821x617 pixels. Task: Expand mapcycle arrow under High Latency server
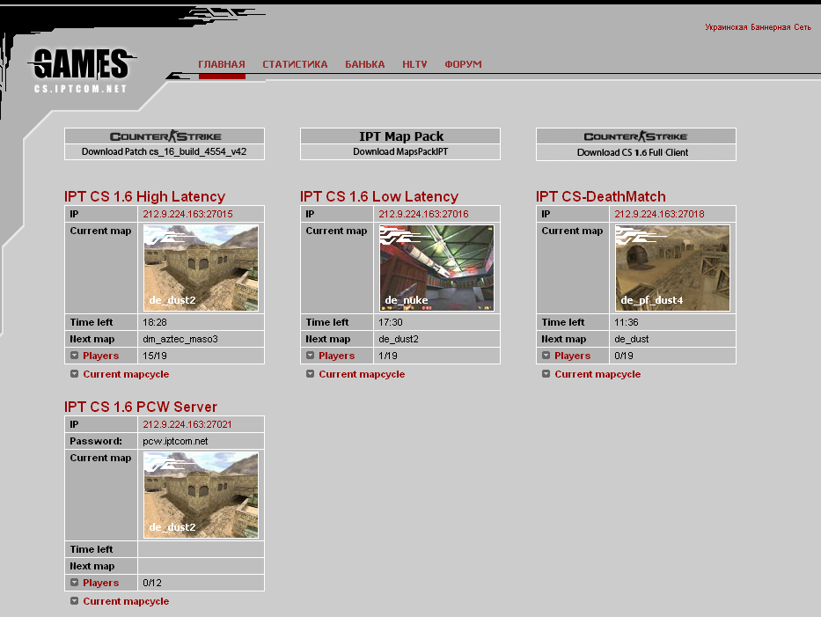(74, 374)
